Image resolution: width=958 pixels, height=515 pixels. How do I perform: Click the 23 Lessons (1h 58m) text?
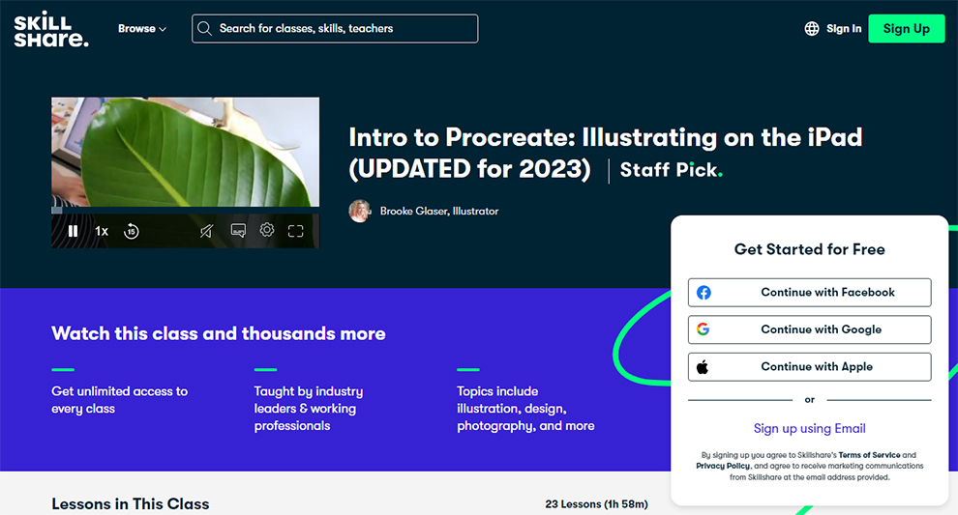[x=596, y=504]
